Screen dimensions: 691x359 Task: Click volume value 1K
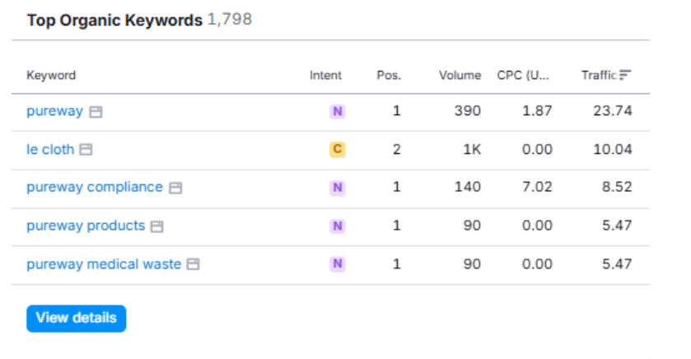472,149
